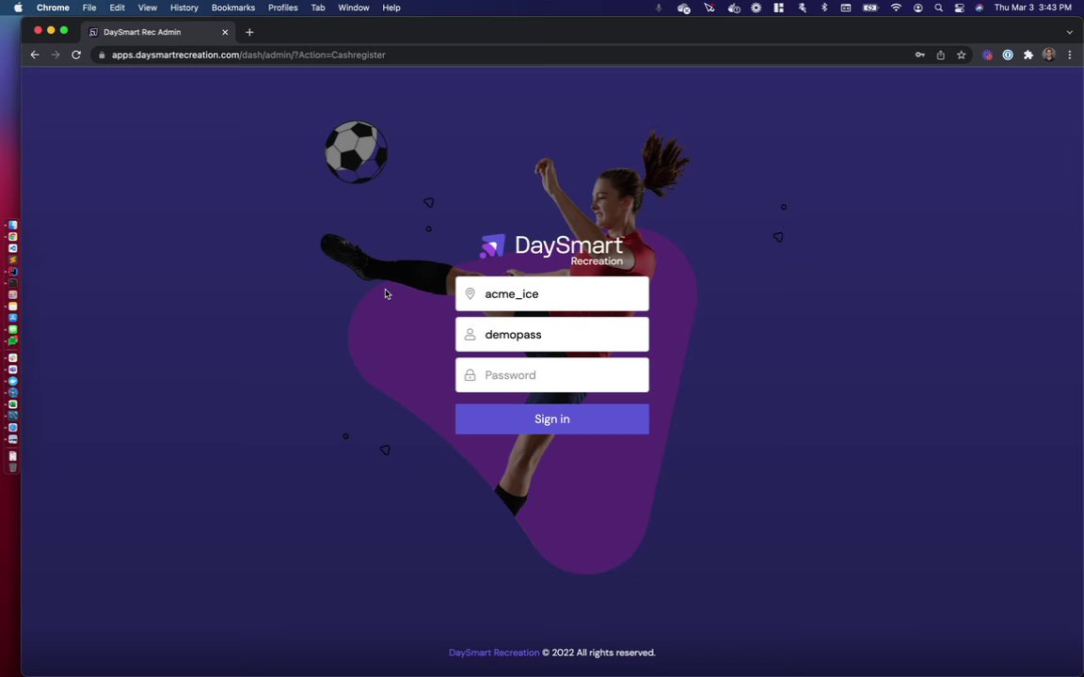The width and height of the screenshot is (1084, 677).
Task: Click the lock icon in Password field
Action: 470,375
